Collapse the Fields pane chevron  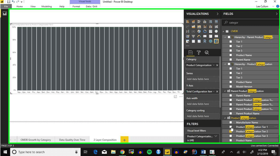click(x=277, y=14)
